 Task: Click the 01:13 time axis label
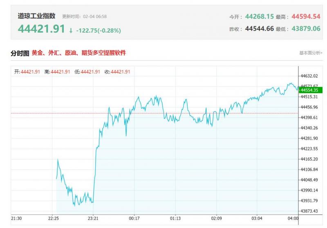click(175, 219)
